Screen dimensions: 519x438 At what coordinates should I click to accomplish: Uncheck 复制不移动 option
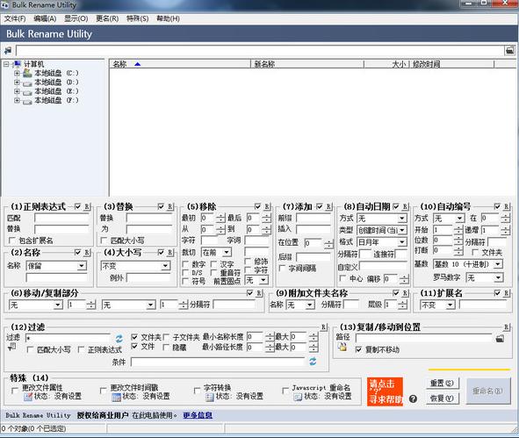pyautogui.click(x=358, y=349)
